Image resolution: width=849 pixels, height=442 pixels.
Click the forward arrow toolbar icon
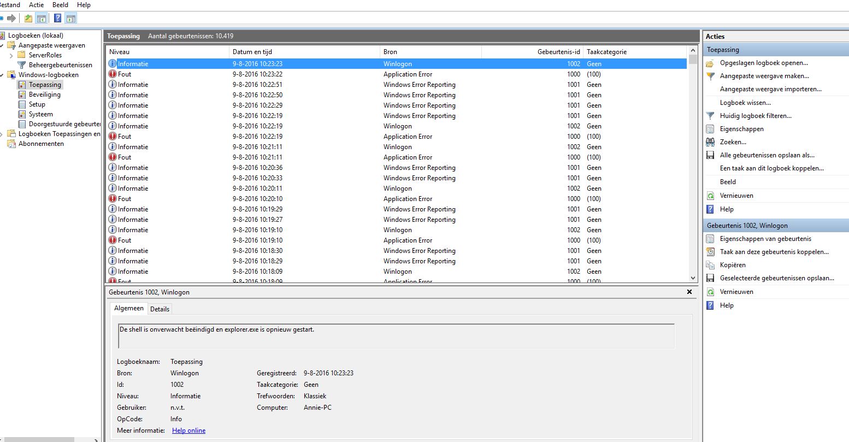coord(11,19)
